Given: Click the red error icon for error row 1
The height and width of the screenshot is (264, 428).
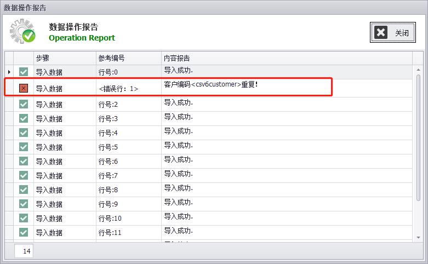Looking at the screenshot, I should click(x=24, y=88).
